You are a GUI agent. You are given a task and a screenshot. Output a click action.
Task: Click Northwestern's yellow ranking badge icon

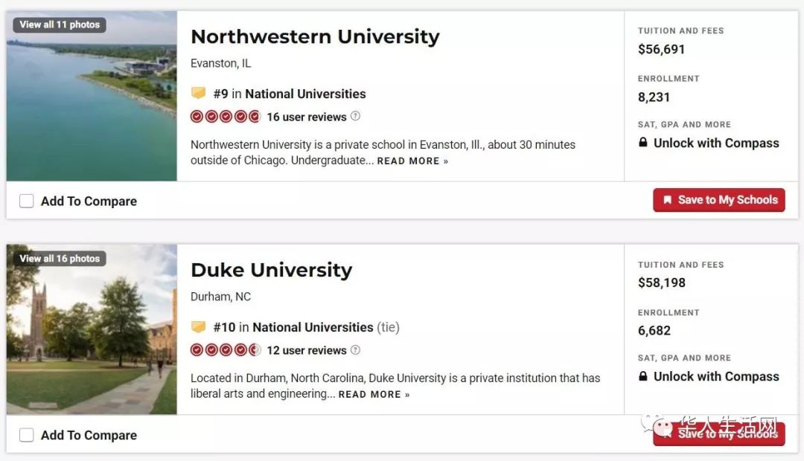pos(199,93)
